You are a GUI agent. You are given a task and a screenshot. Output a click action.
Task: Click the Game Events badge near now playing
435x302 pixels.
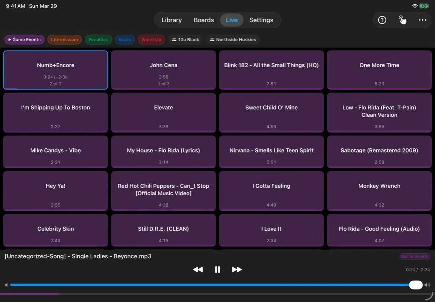[415, 256]
